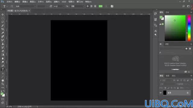Open the Color panel menu
The image size is (193, 108).
191,12
